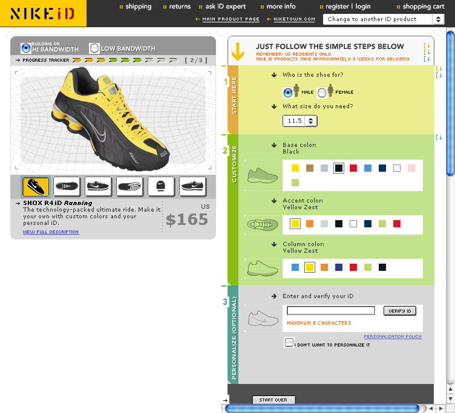Select the heel view shoe thumbnail
This screenshot has height=413, width=455.
click(x=161, y=186)
